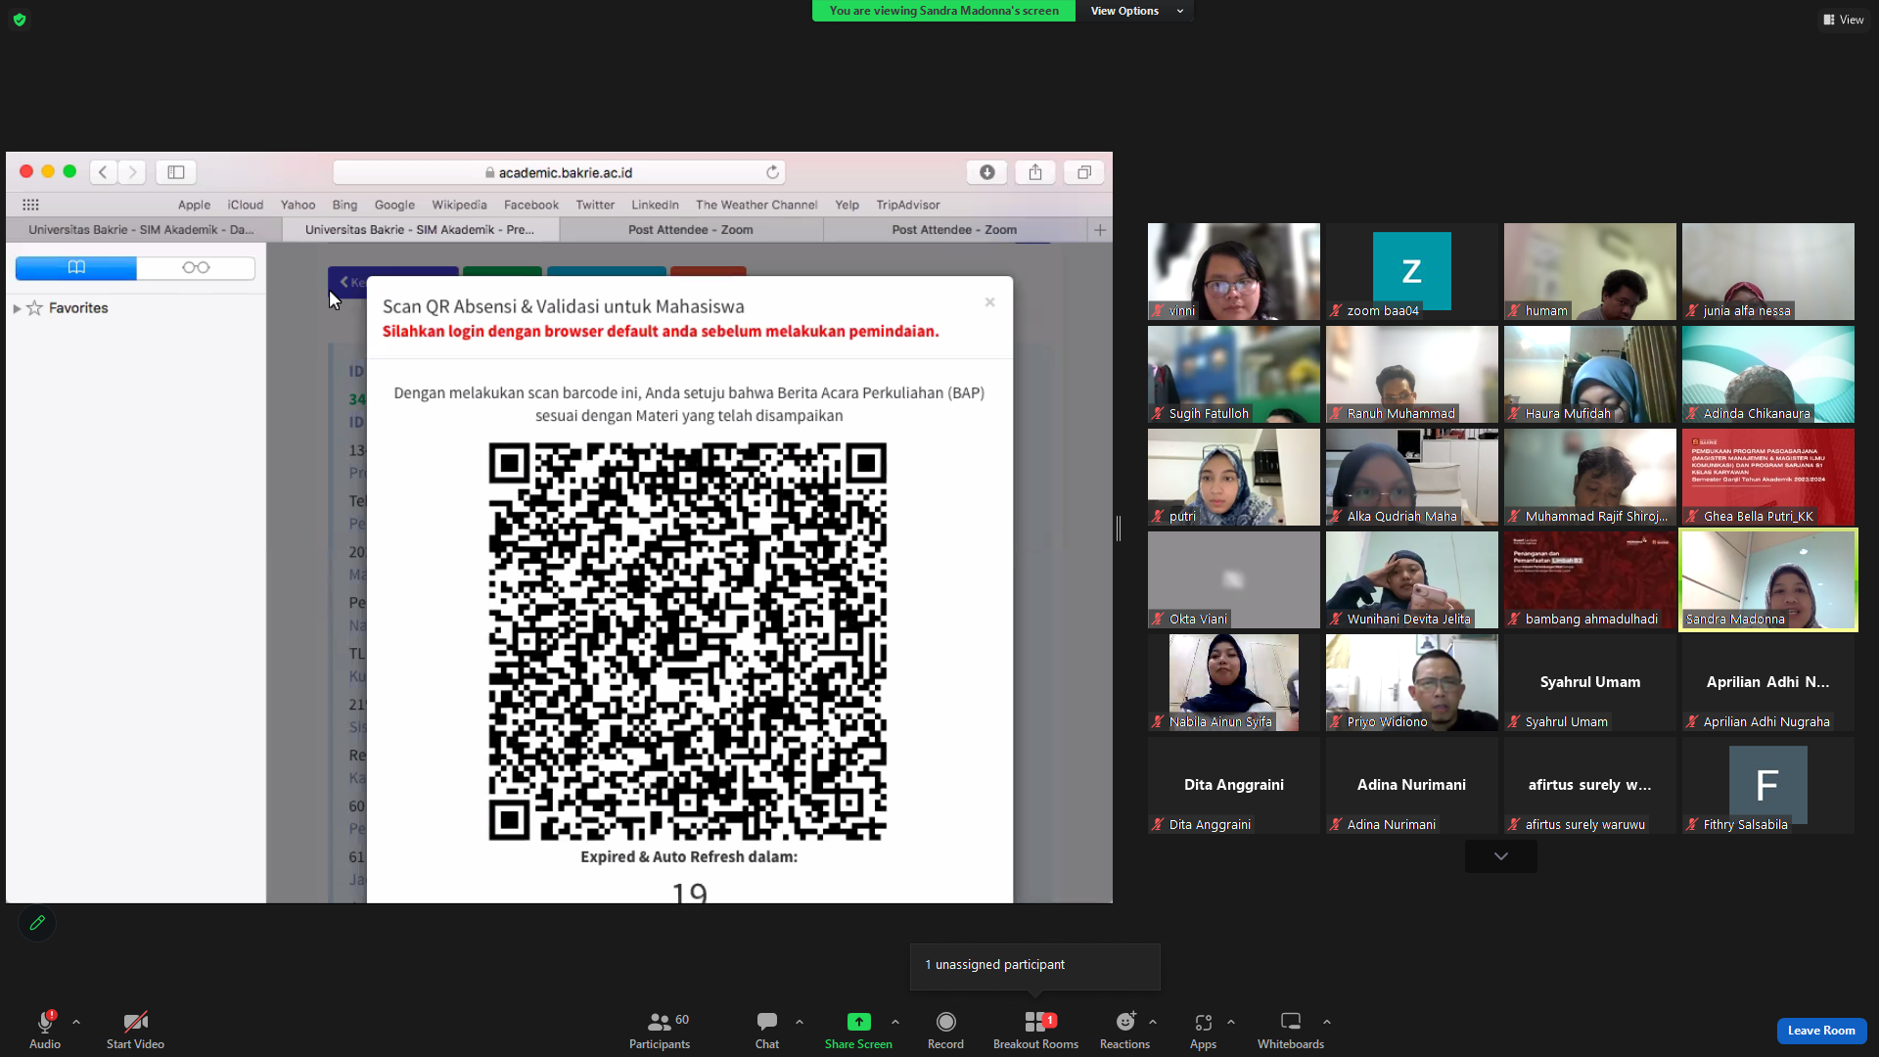Open Safari downloads icon
This screenshot has width=1879, height=1057.
(986, 172)
